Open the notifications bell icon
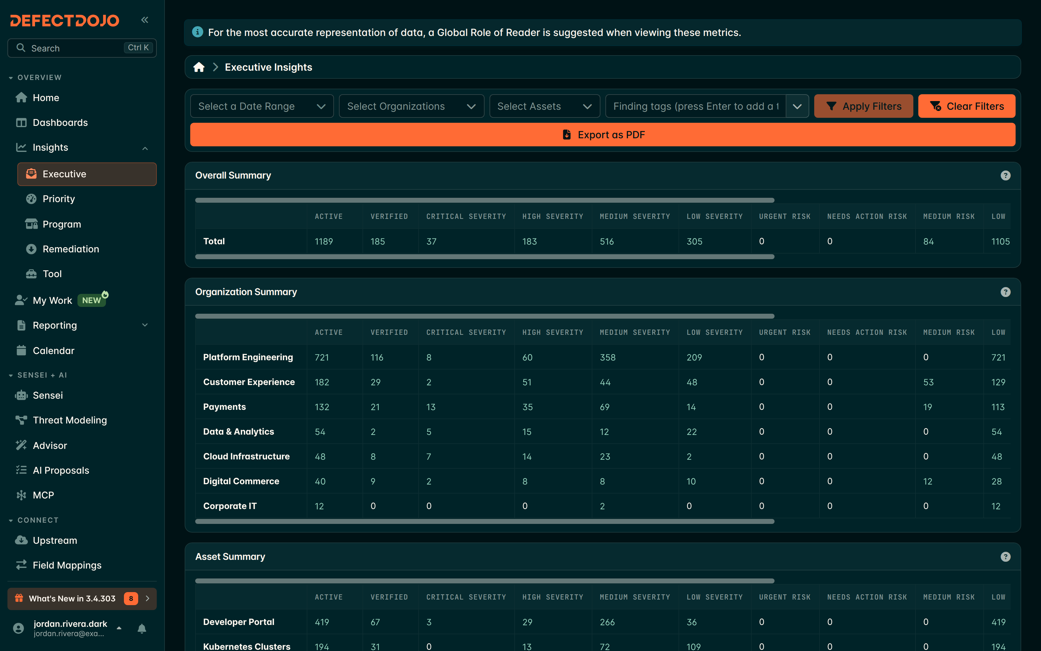1041x651 pixels. 142,629
